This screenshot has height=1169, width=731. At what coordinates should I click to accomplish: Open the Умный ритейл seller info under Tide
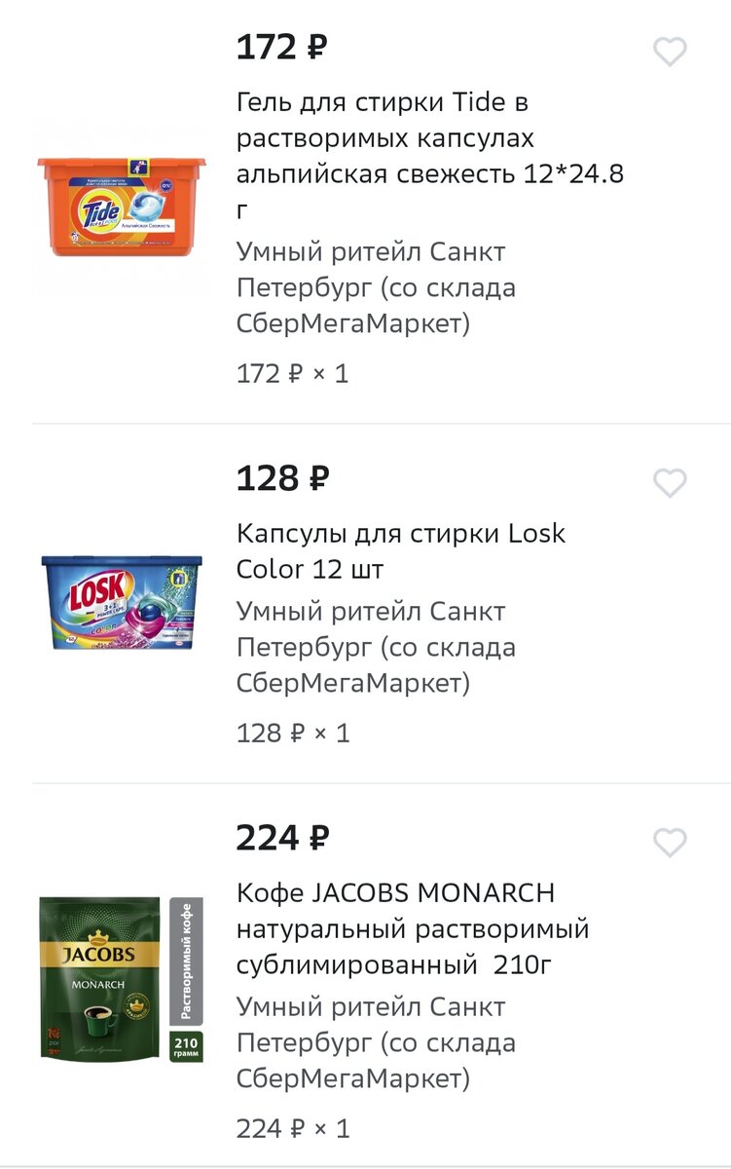(377, 288)
